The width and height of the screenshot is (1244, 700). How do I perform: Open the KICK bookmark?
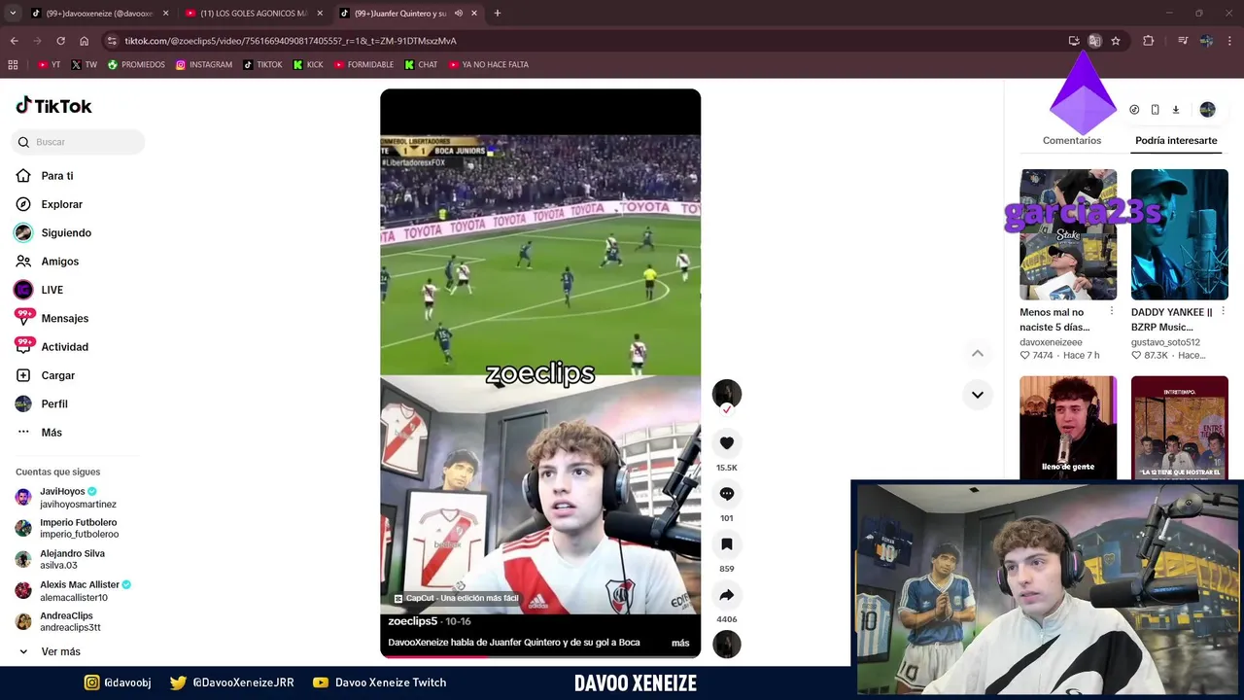tap(308, 65)
